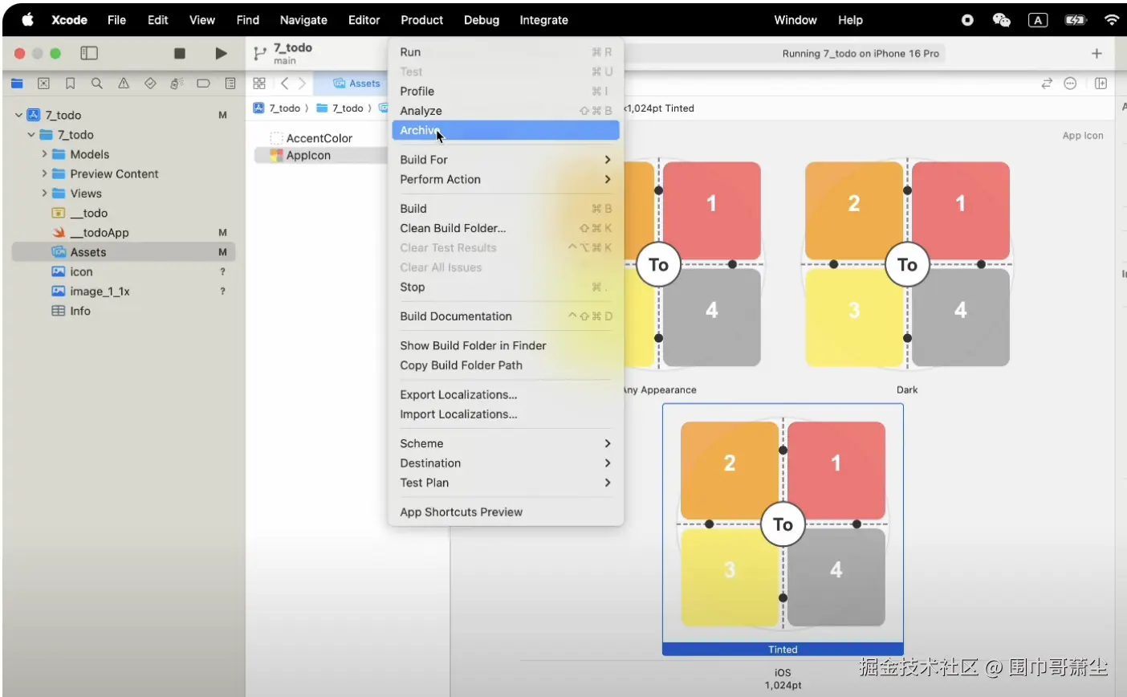Open the Test navigator diamond icon

click(x=150, y=84)
